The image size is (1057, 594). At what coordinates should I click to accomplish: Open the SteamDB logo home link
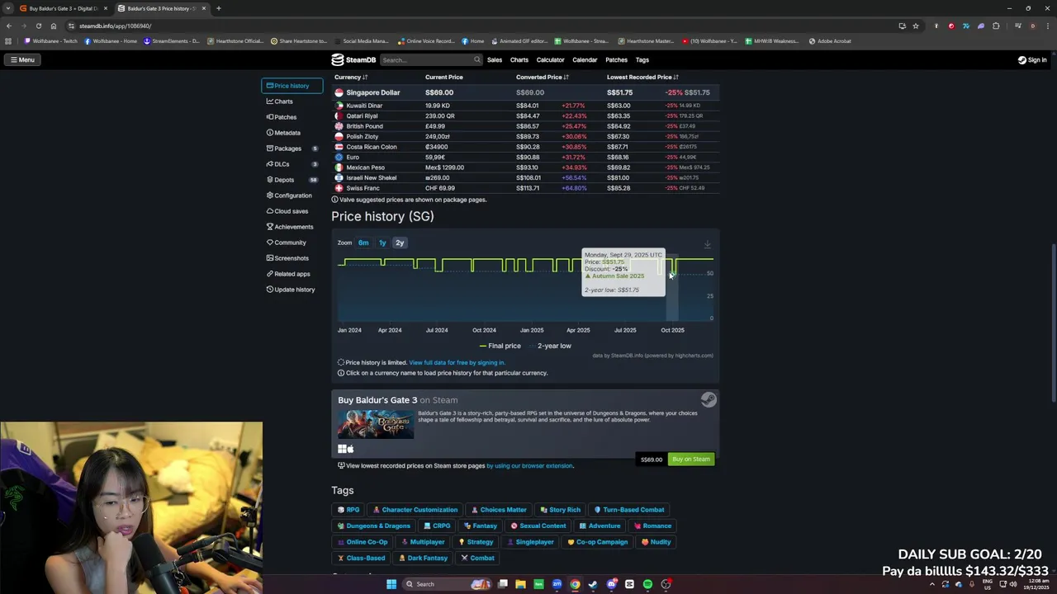click(x=353, y=59)
